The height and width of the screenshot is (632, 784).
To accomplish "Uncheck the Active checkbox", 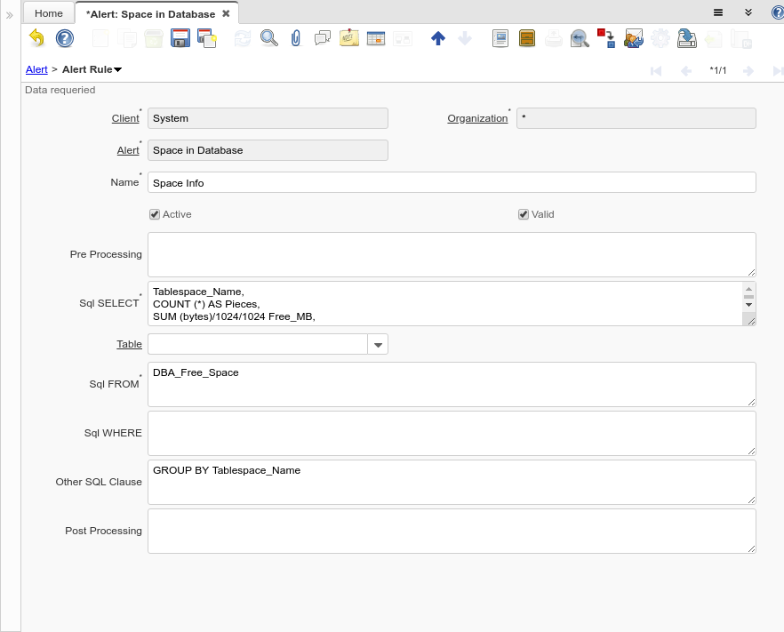I will pos(155,214).
